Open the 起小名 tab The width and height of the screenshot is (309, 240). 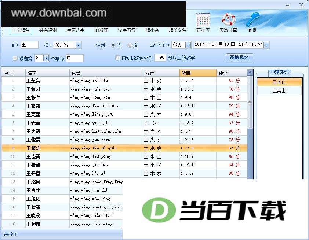pyautogui.click(x=152, y=30)
